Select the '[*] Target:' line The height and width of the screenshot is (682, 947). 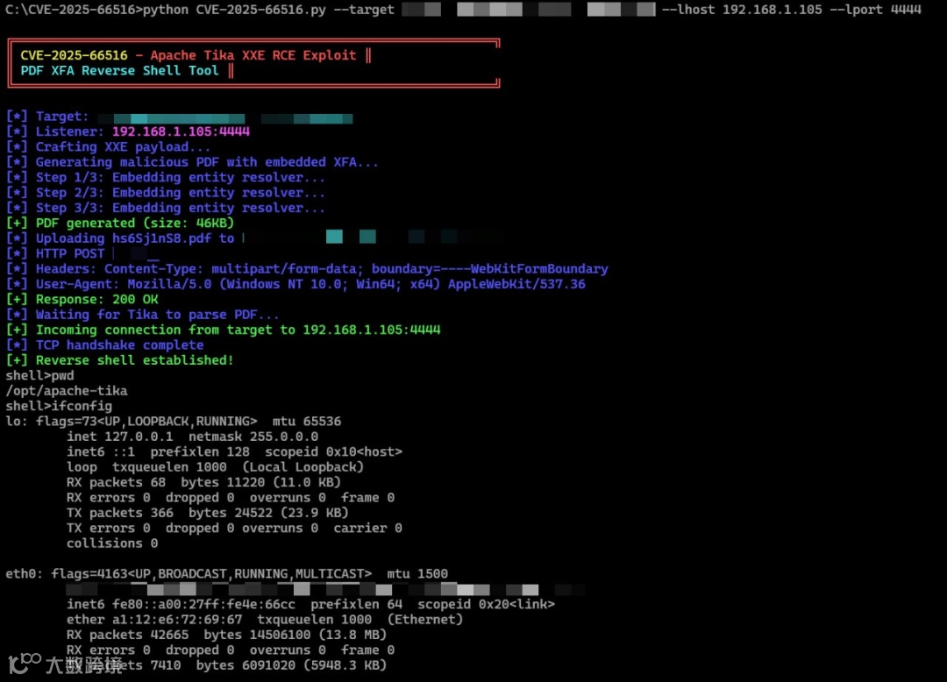[180, 117]
